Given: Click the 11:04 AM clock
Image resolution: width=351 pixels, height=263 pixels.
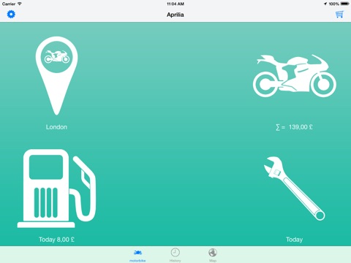Looking at the screenshot, I should pyautogui.click(x=175, y=4).
